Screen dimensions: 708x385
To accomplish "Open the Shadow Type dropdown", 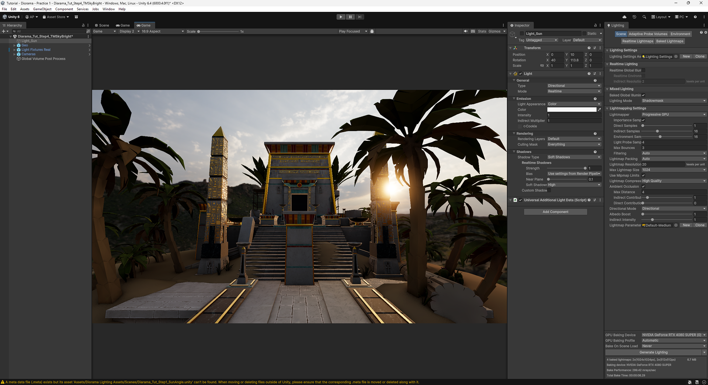I will point(574,157).
